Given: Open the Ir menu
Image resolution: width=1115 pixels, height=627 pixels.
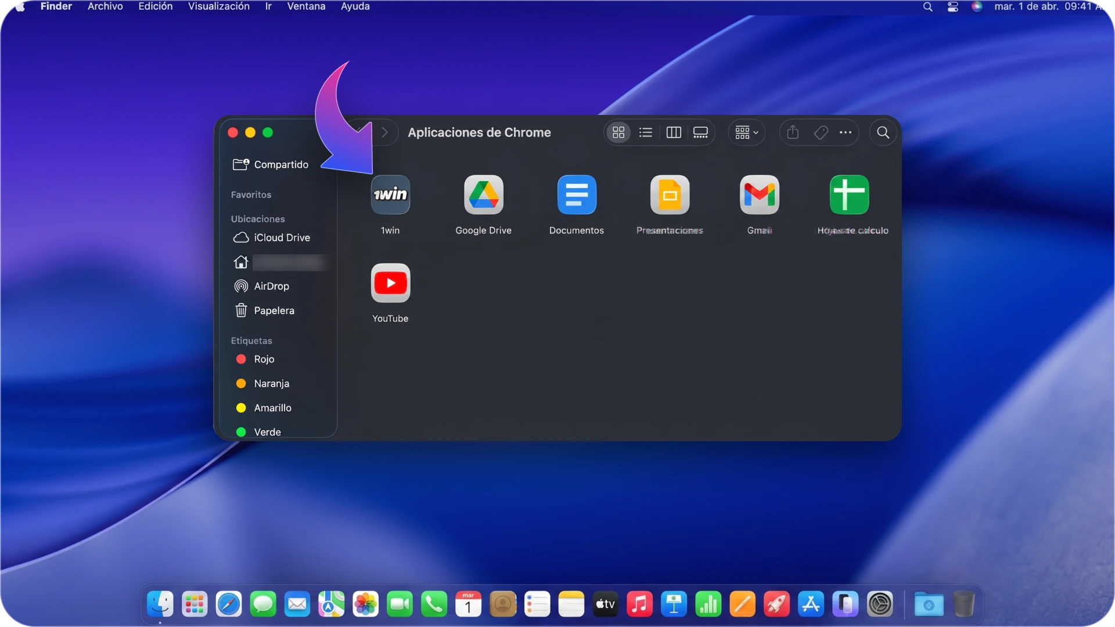Looking at the screenshot, I should 268,6.
